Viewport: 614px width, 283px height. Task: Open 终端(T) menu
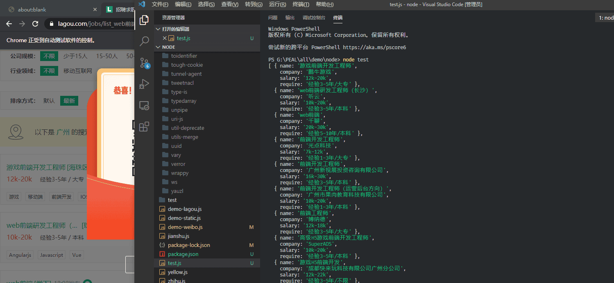[x=301, y=5]
